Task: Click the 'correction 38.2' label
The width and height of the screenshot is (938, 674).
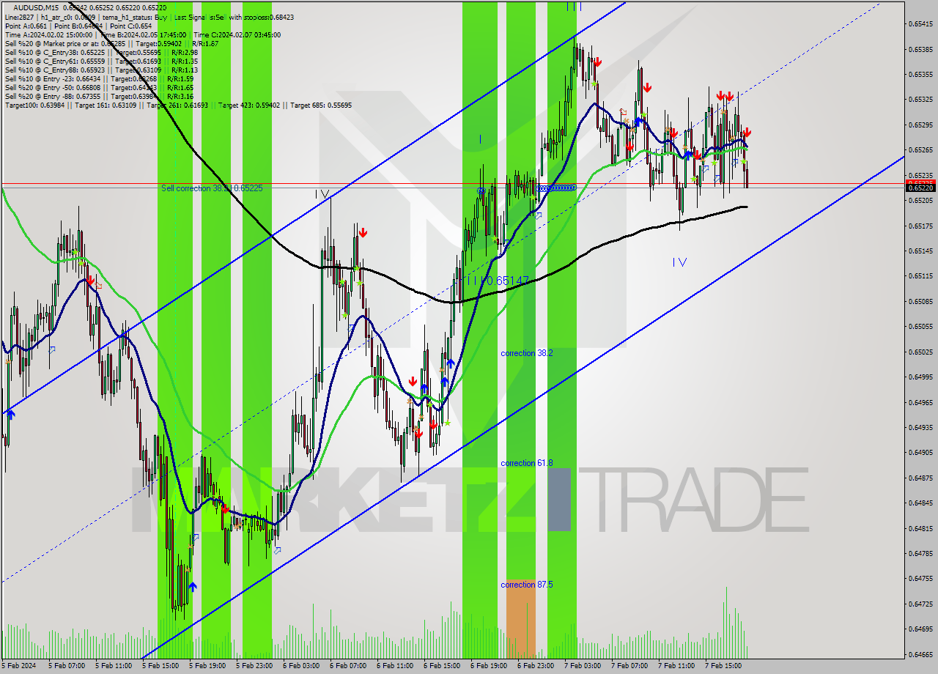Action: tap(526, 353)
